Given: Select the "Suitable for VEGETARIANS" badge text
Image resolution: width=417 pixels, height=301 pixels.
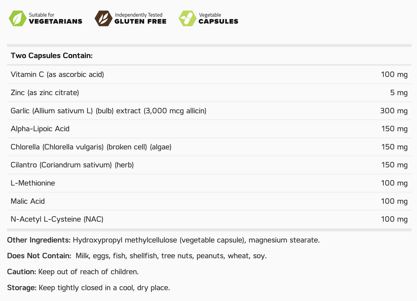Looking at the screenshot, I should point(55,18).
